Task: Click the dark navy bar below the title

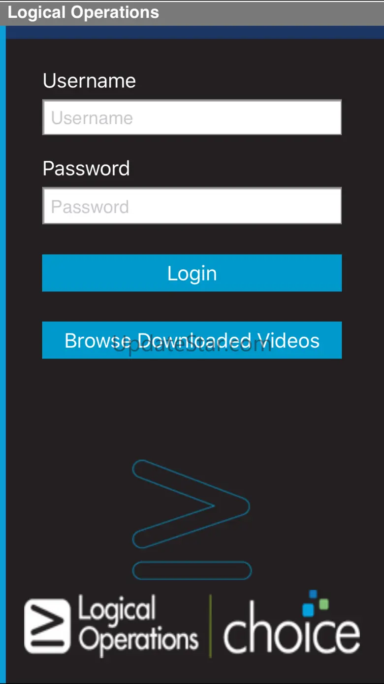Action: 194,32
